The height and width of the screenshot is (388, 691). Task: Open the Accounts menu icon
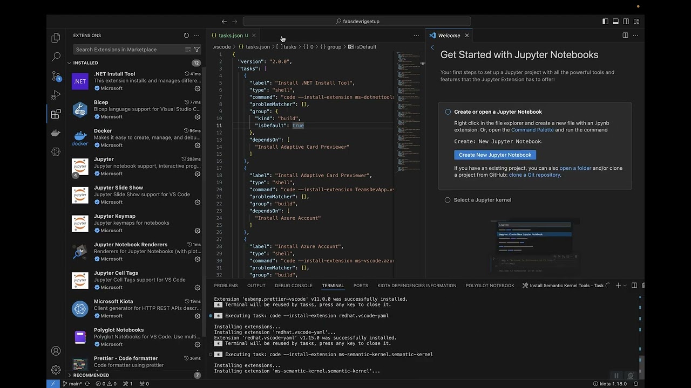click(56, 351)
